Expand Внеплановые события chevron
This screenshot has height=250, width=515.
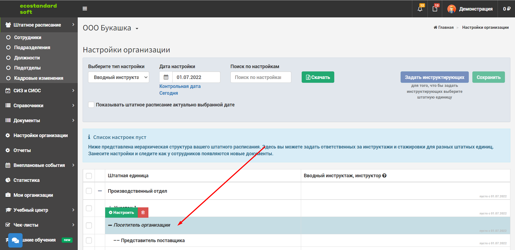(x=73, y=165)
